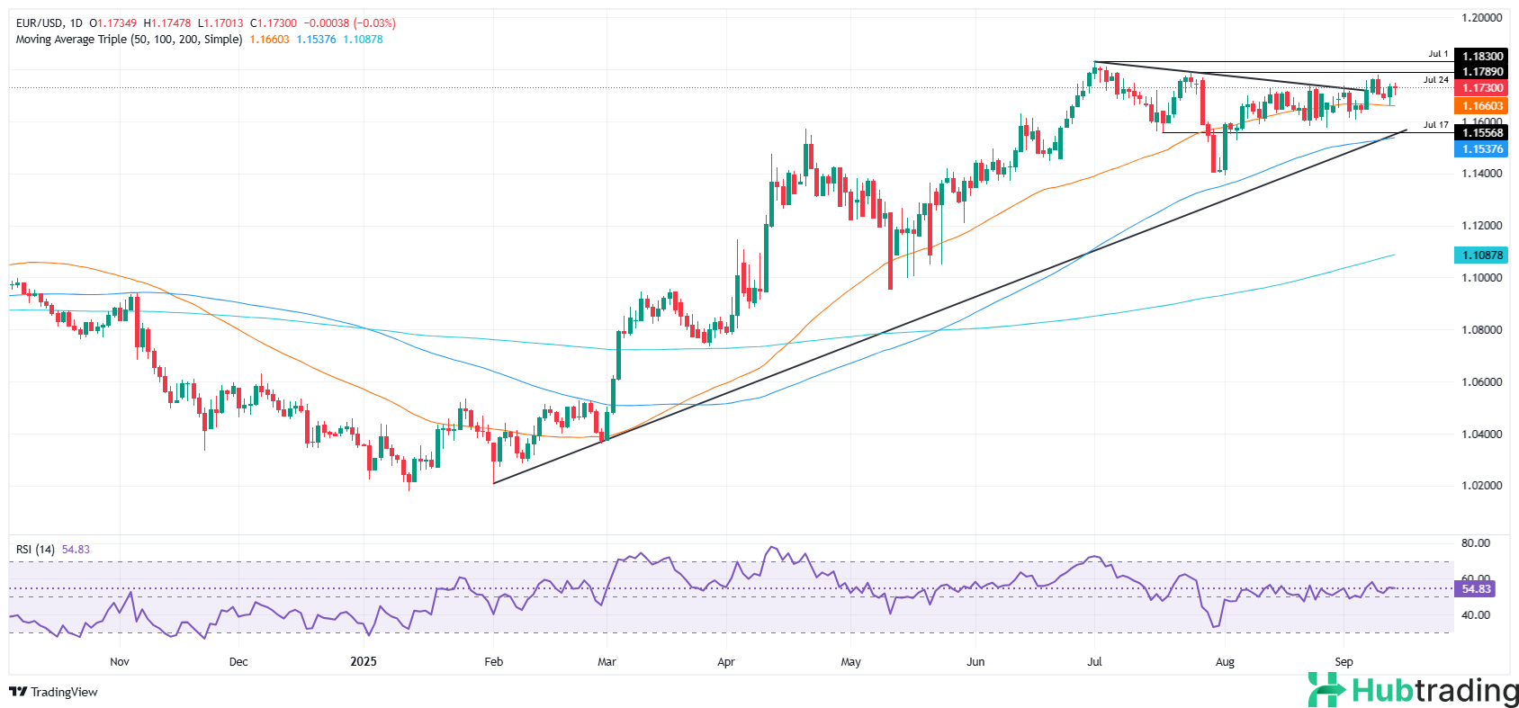Image resolution: width=1519 pixels, height=708 pixels.
Task: Select the 1.17890 horizontal level tag
Action: (x=1481, y=72)
